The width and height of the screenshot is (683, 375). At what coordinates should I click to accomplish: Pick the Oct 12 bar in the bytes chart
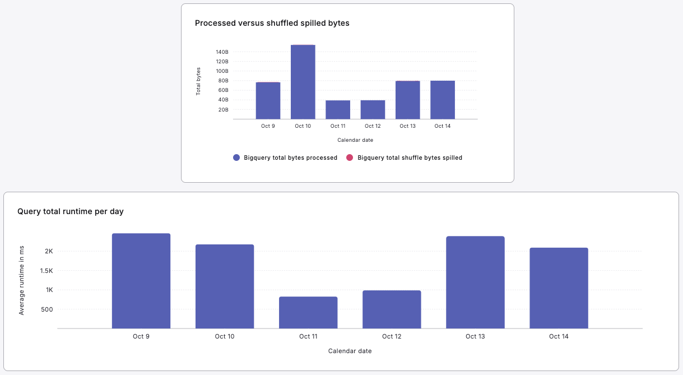[x=373, y=110]
